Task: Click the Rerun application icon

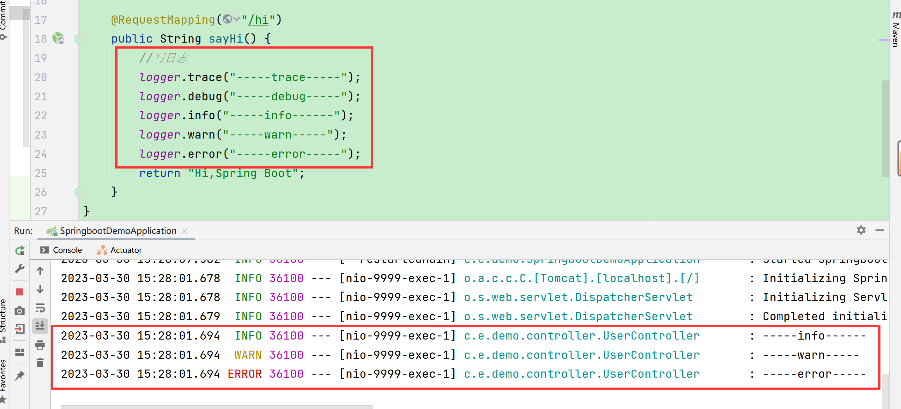Action: click(20, 250)
